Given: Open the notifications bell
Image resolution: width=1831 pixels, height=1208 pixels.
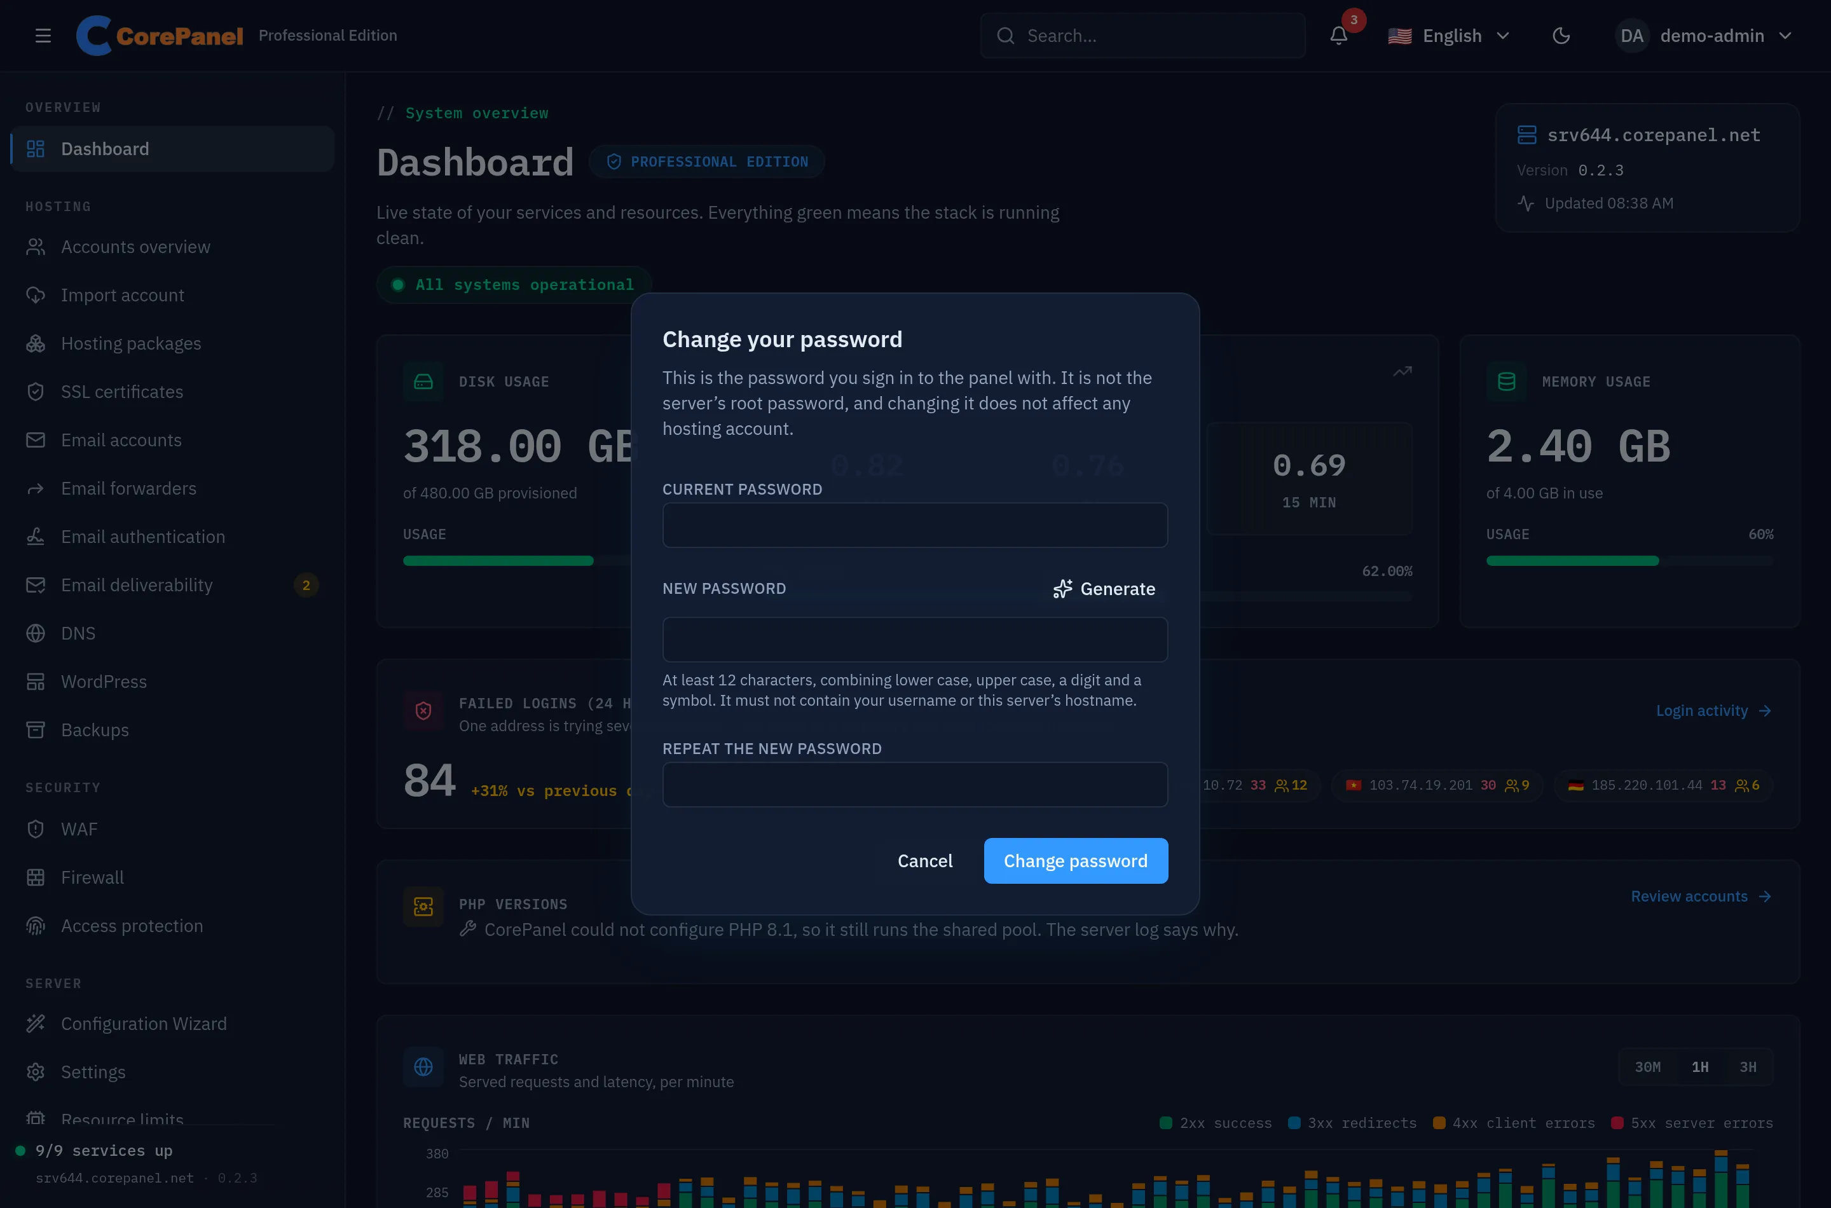Looking at the screenshot, I should point(1339,36).
